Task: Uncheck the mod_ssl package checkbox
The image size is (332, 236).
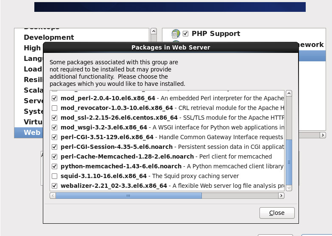Action: tap(54, 118)
